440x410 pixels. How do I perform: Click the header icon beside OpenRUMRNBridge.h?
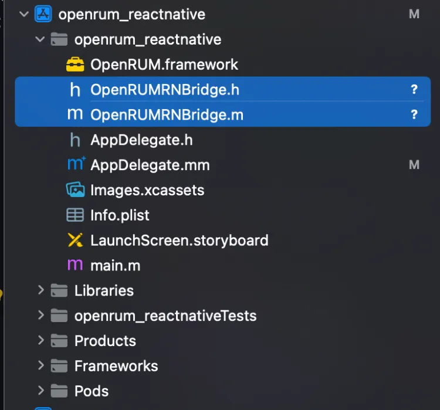point(75,90)
